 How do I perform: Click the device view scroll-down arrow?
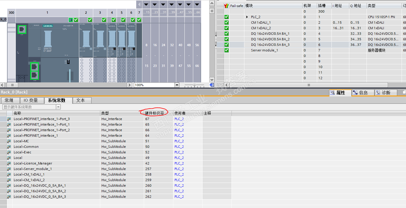coord(212,79)
